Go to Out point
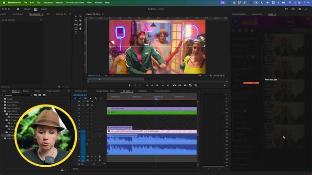This screenshot has height=175, width=312. click(168, 85)
